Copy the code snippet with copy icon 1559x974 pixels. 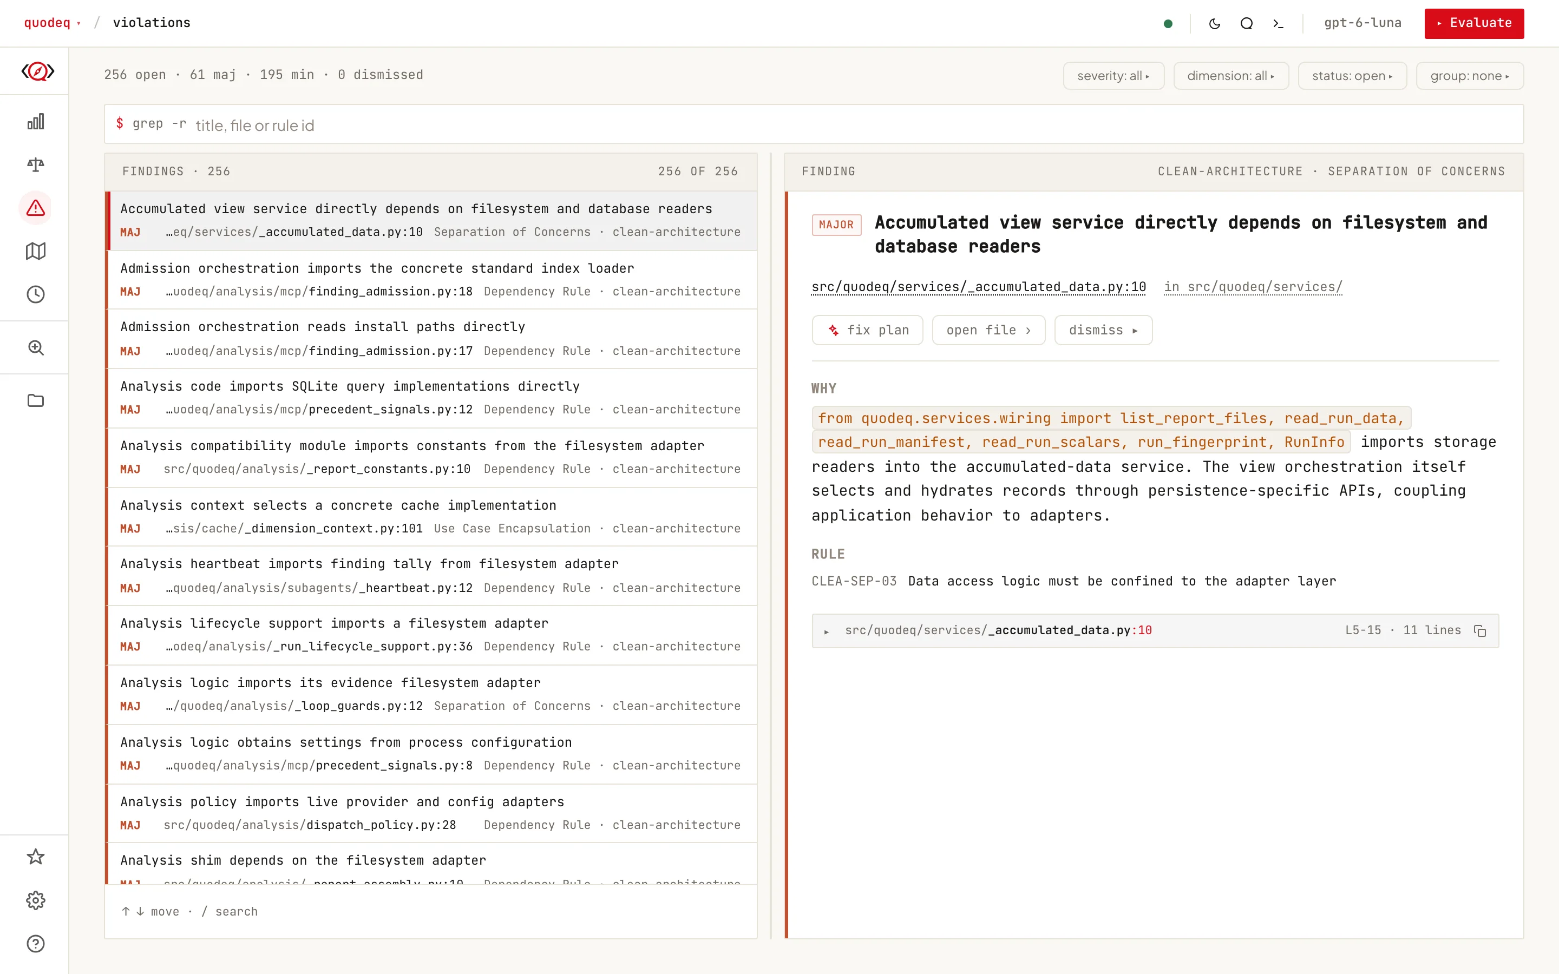coord(1480,630)
